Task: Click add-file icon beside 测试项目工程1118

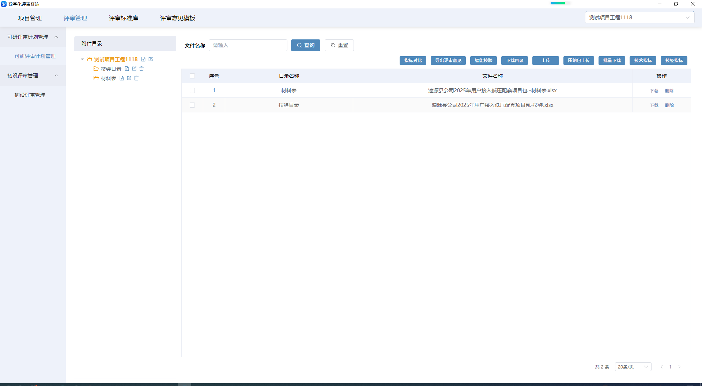Action: [143, 59]
